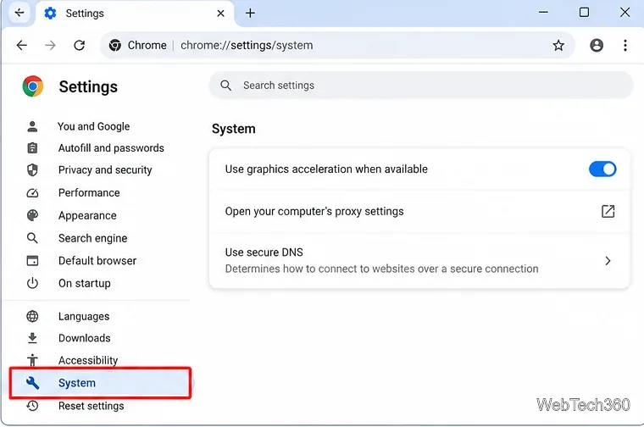Click the System wrench icon

tap(32, 383)
